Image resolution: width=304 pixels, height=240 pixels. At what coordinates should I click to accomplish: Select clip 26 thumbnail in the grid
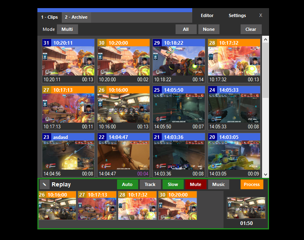click(x=124, y=108)
